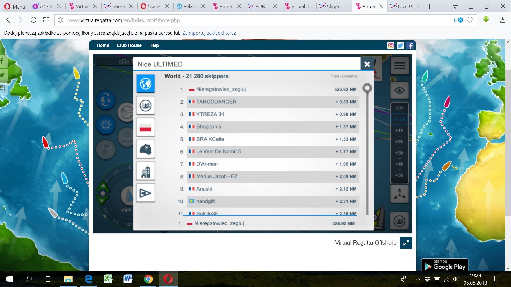Click the Get it on Google Play button

coord(444,265)
